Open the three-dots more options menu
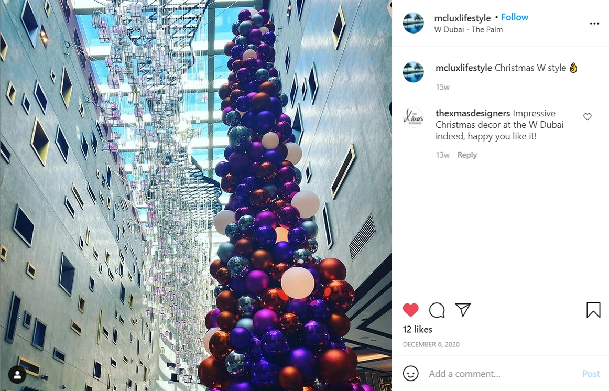 tap(594, 24)
